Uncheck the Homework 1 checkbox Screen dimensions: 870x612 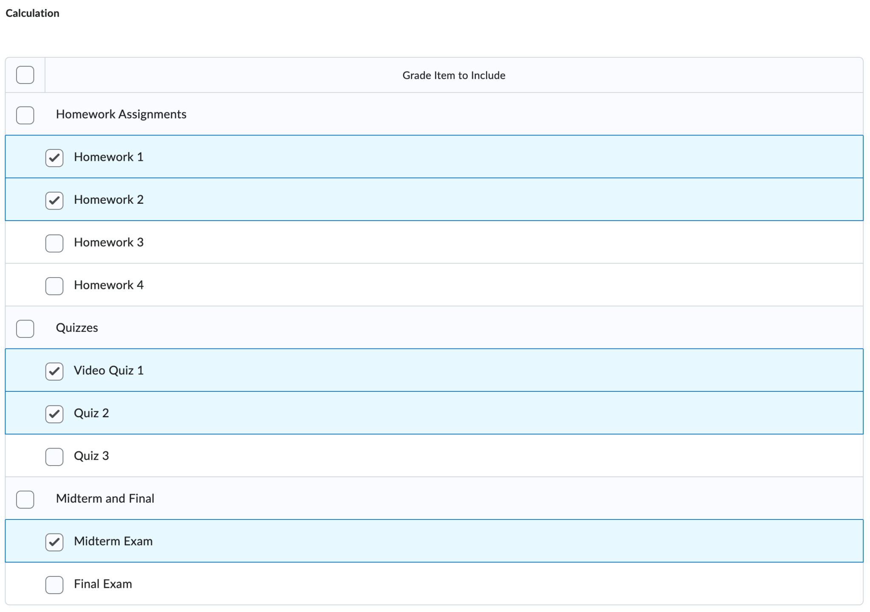[54, 158]
